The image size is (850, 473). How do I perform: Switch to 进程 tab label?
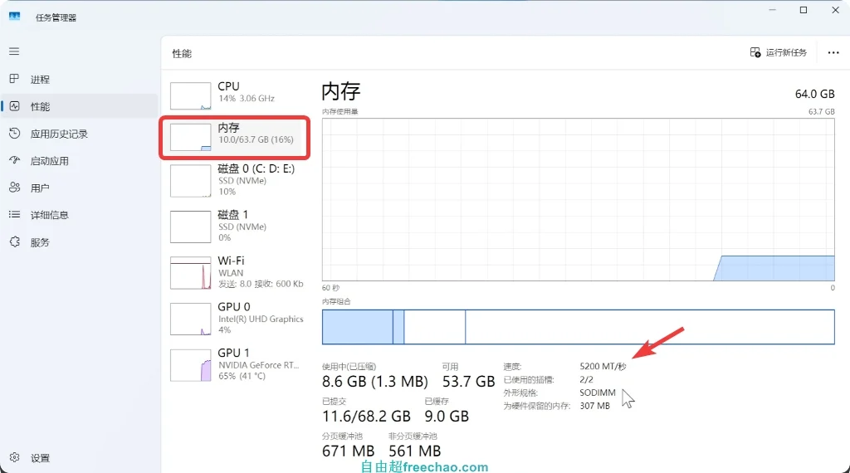pos(40,80)
